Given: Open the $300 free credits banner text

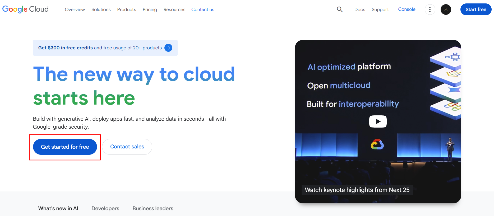Looking at the screenshot, I should (100, 48).
